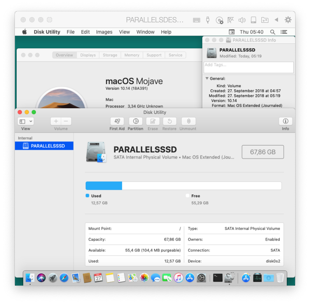Open FaceTime icon in Dock
The image size is (310, 304).
tap(167, 278)
